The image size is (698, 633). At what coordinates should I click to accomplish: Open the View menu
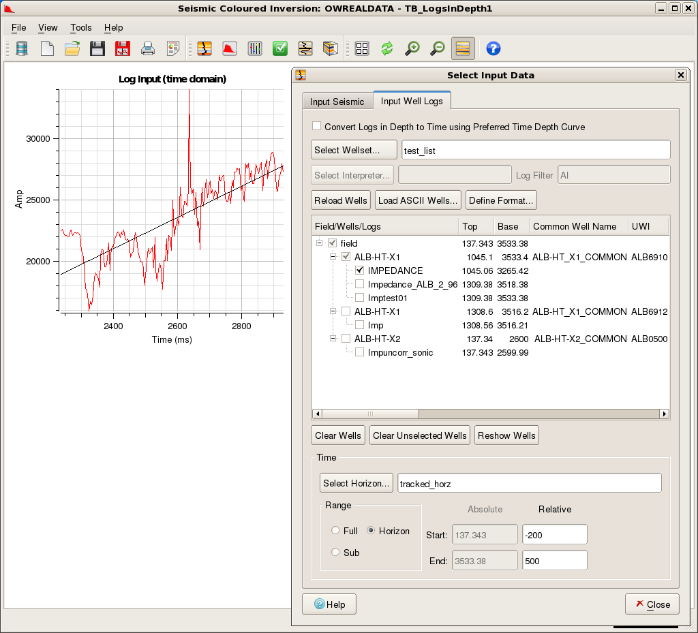48,27
